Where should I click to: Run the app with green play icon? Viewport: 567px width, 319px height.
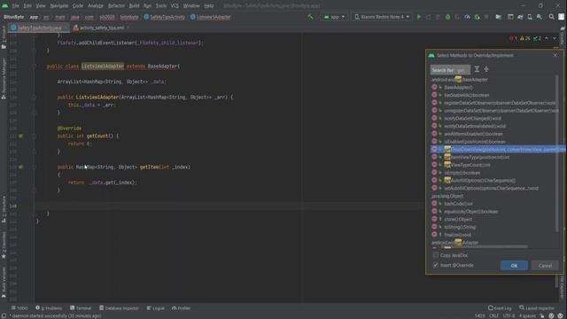point(419,17)
